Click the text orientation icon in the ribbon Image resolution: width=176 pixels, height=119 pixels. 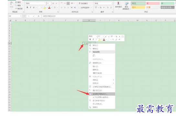tap(72, 3)
